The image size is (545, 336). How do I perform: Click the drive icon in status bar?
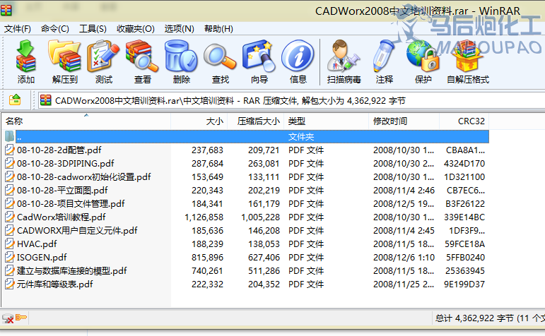tap(8, 318)
